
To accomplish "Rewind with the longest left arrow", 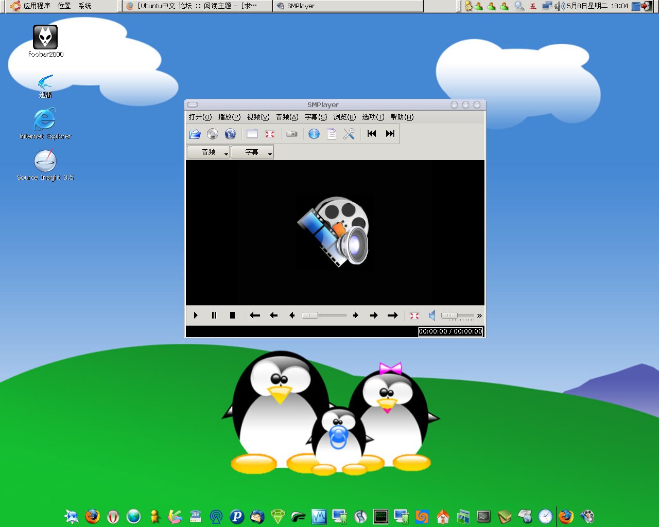I will click(x=255, y=315).
